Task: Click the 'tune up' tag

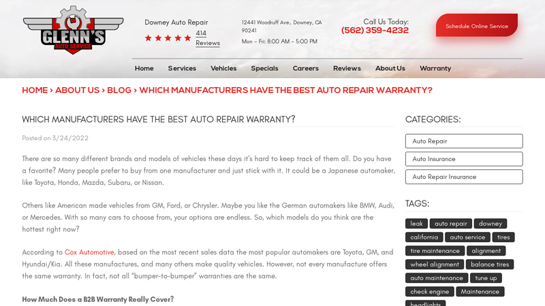Action: point(486,278)
